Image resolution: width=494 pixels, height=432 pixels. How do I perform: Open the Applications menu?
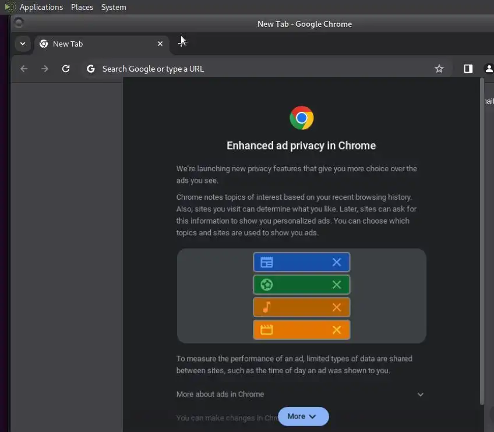(41, 7)
